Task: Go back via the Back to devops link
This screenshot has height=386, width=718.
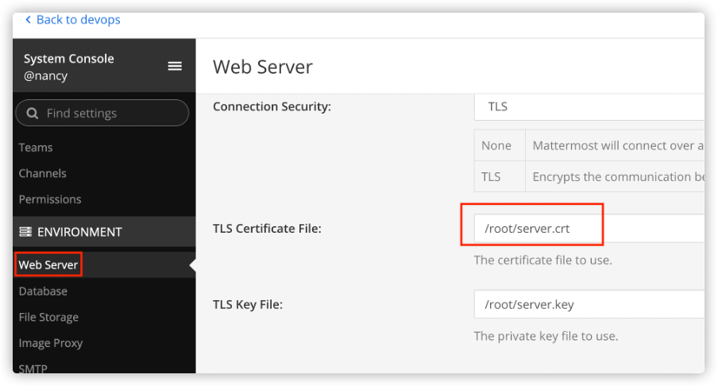Action: 78,19
